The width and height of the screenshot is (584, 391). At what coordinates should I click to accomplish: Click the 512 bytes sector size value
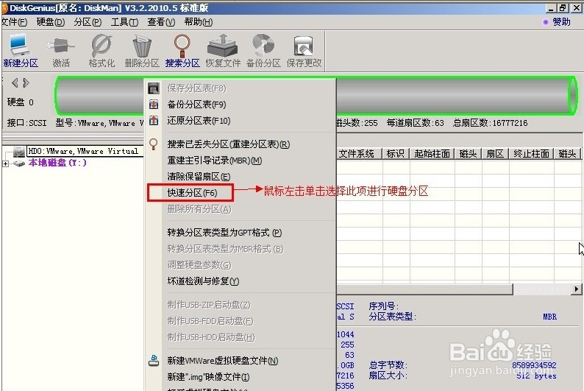[x=536, y=376]
